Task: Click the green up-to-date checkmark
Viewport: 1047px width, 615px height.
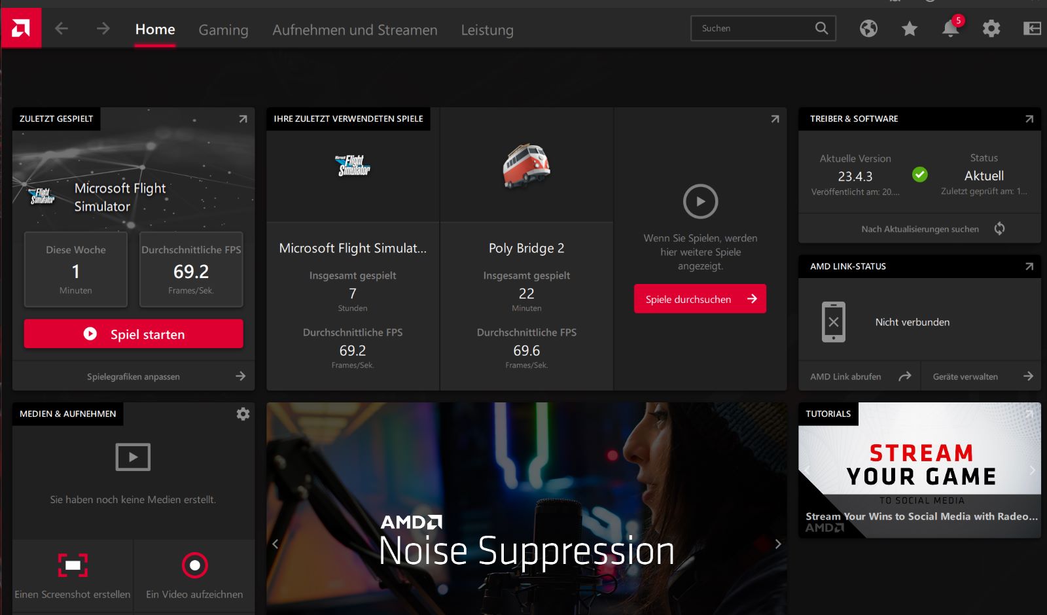Action: 919,175
